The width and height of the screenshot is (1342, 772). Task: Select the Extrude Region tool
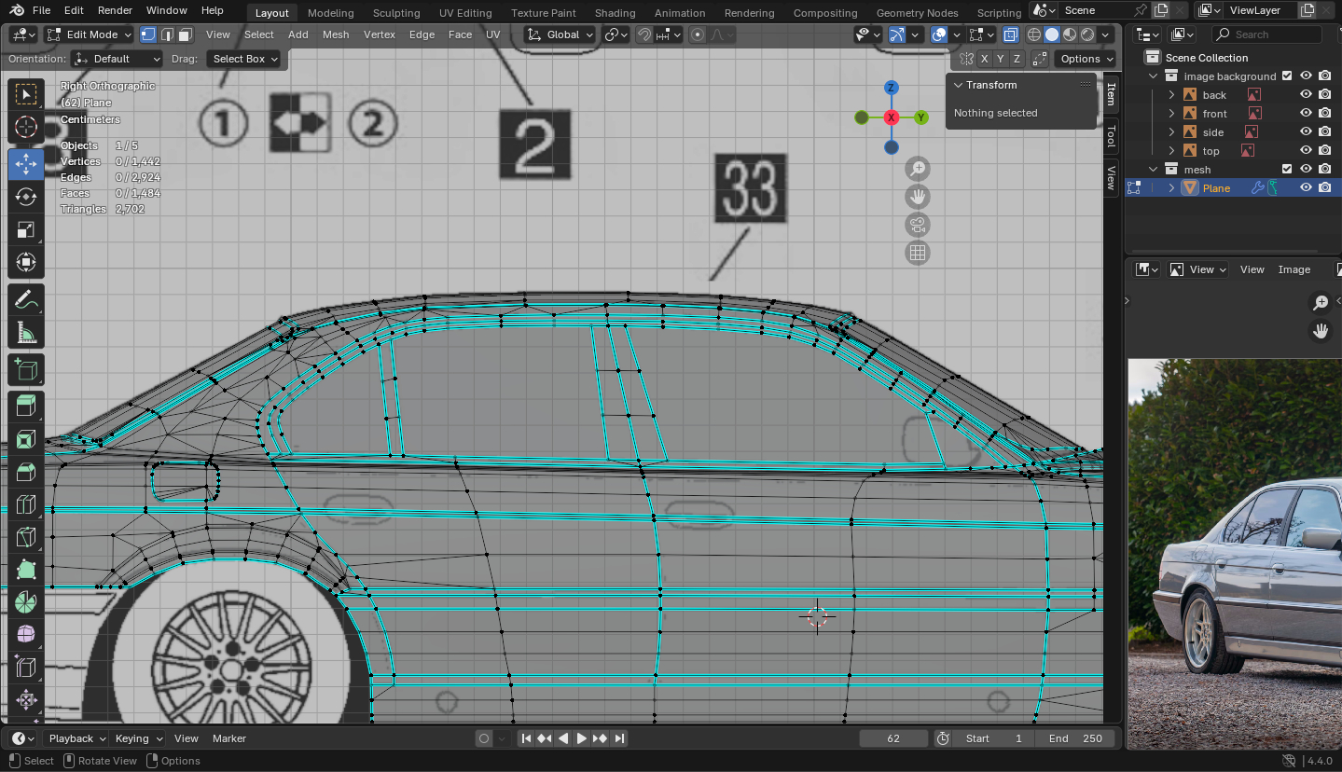(26, 405)
